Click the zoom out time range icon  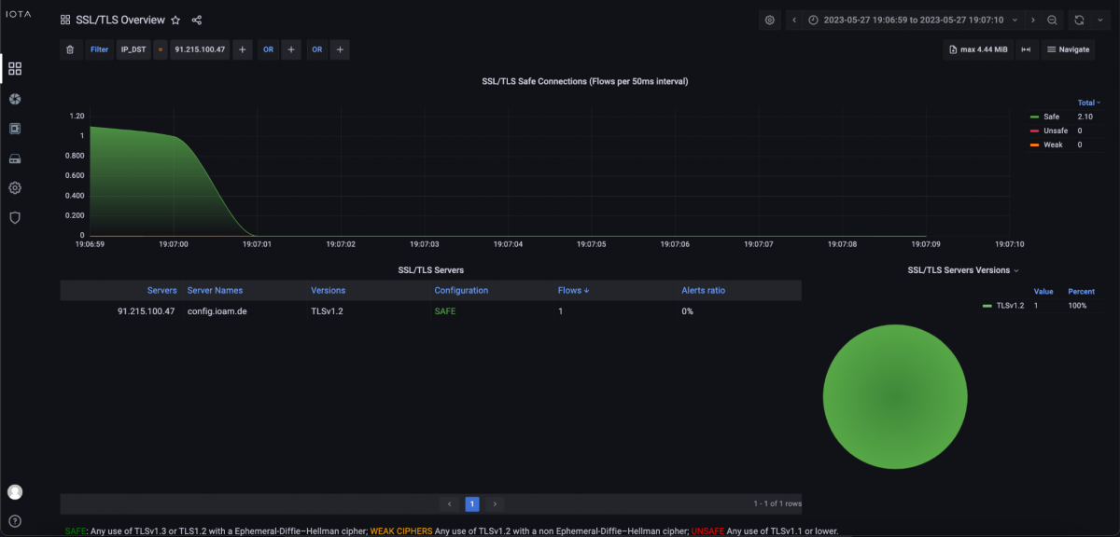point(1052,20)
